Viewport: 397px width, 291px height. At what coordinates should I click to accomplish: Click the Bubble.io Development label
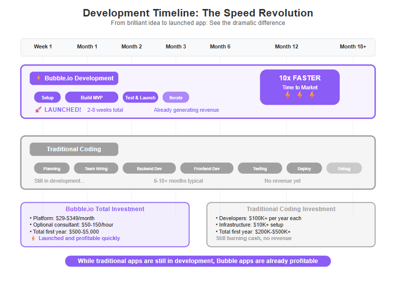tap(74, 78)
